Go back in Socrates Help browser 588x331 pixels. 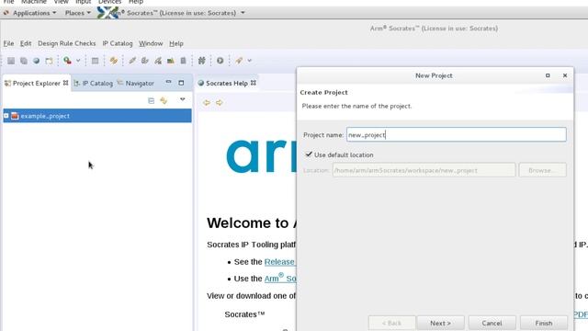point(207,102)
